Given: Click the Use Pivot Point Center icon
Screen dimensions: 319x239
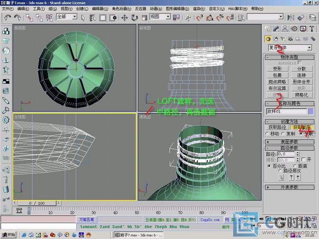Looking at the screenshot, I should coord(176,18).
